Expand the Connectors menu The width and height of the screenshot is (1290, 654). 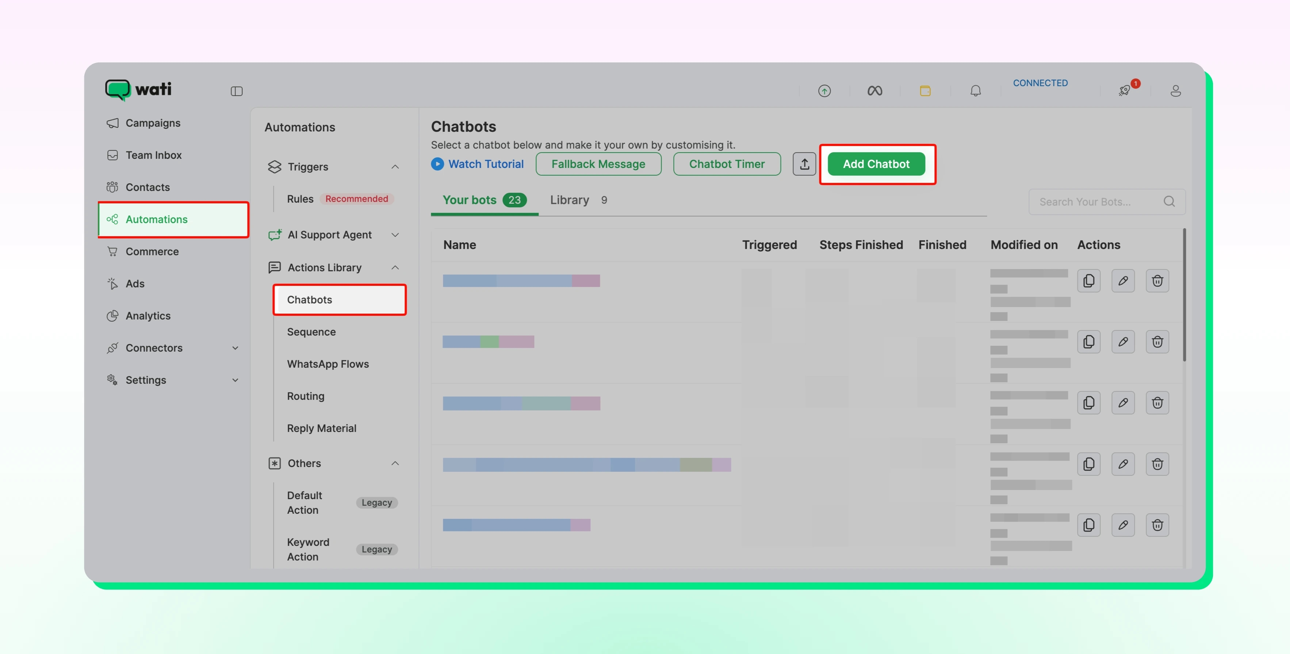click(x=235, y=348)
